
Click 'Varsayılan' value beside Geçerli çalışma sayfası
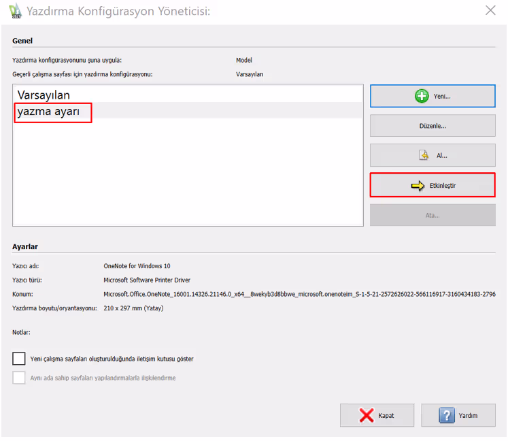250,74
